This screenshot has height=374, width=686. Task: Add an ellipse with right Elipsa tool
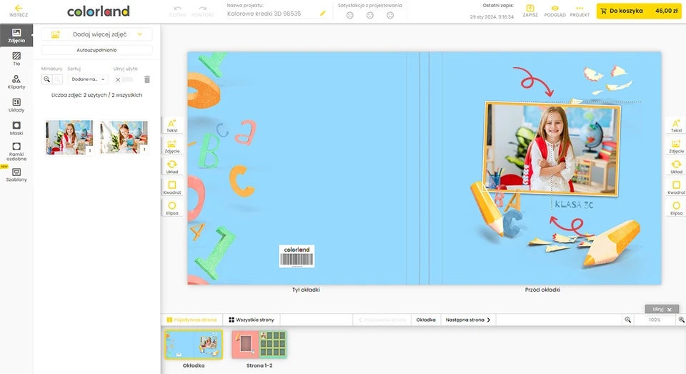coord(676,207)
